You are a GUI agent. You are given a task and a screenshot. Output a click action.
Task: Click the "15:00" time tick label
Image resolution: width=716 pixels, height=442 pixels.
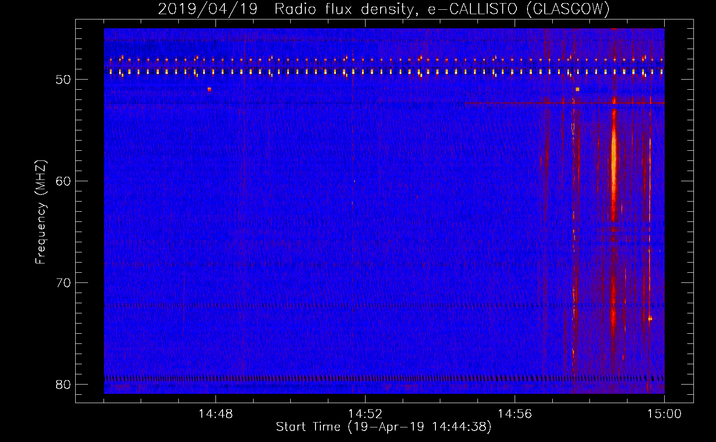(664, 414)
